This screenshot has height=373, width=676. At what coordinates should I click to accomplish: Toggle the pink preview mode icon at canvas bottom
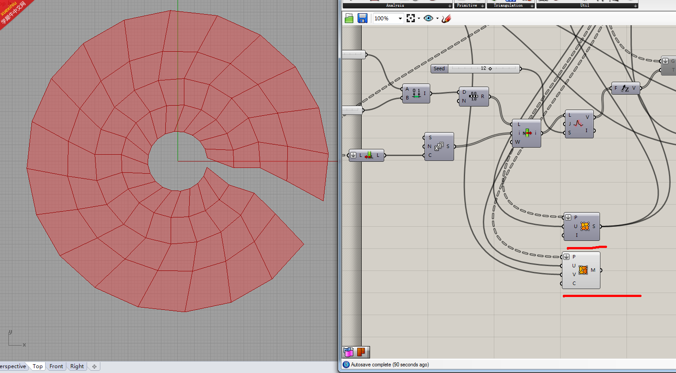click(349, 352)
